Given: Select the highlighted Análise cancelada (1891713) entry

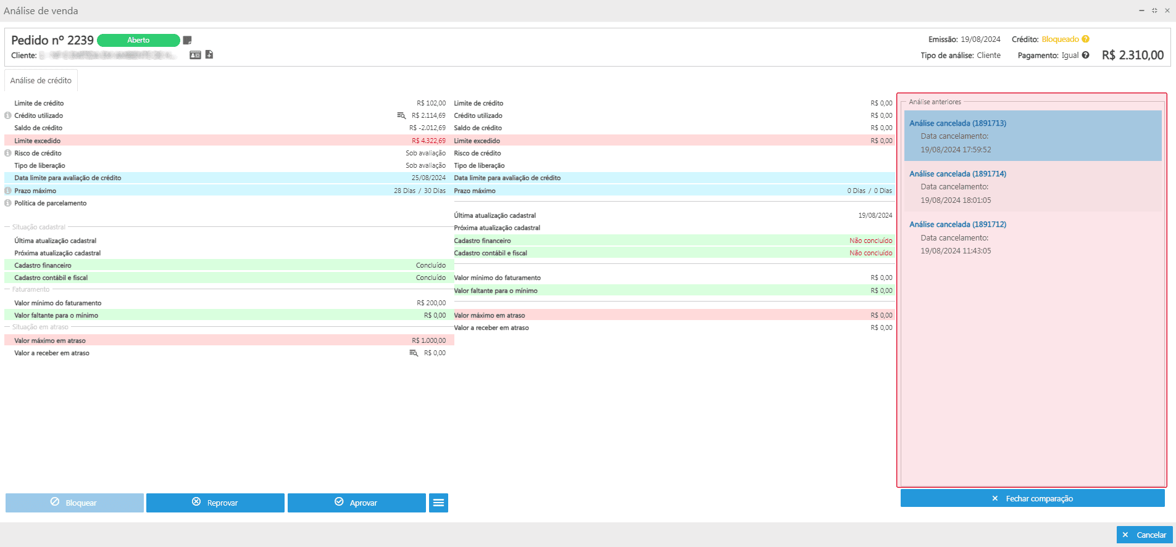Looking at the screenshot, I should click(957, 123).
